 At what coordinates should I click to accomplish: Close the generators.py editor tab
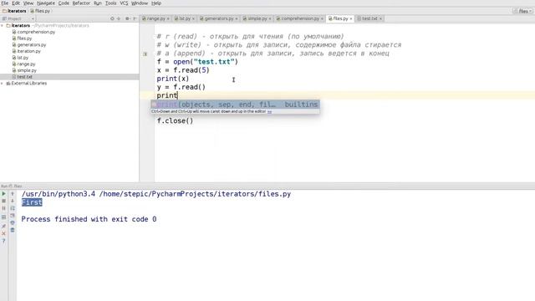(x=237, y=18)
